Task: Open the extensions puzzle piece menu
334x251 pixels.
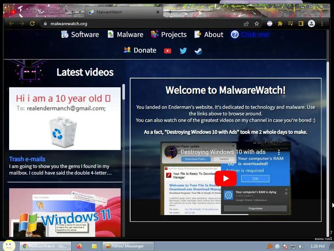Action: point(280,24)
